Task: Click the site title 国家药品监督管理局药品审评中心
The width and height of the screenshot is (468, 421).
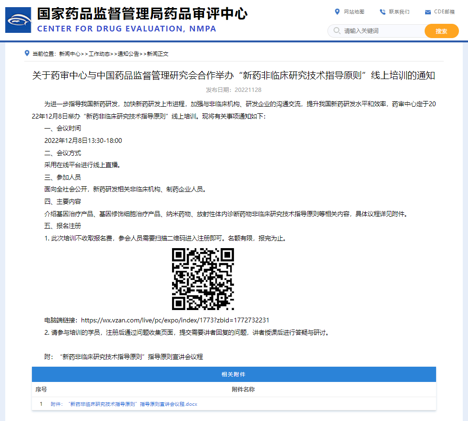Action: pos(142,14)
